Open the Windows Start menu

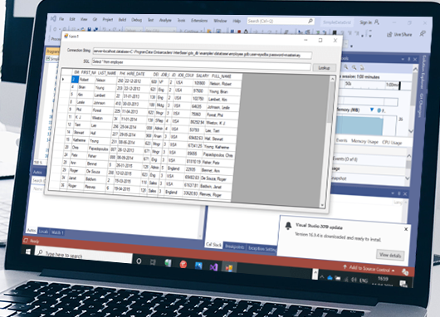[28, 251]
